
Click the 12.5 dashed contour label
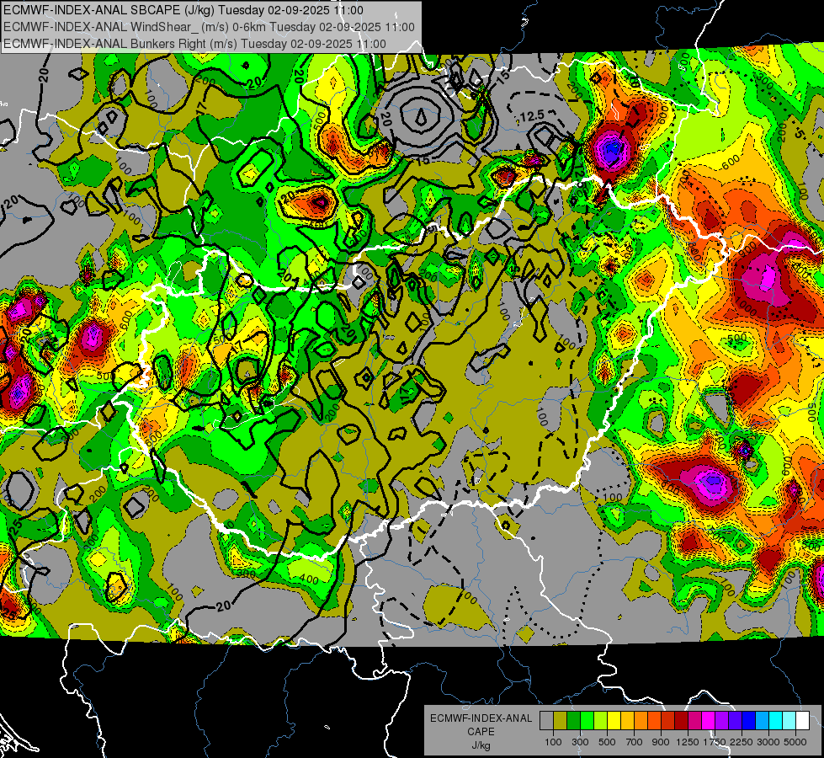(532, 115)
